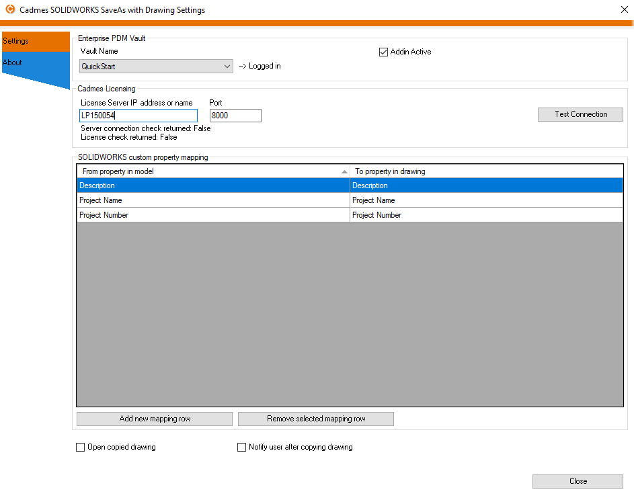
Task: Close the settings dialog window with X
Action: tap(625, 9)
